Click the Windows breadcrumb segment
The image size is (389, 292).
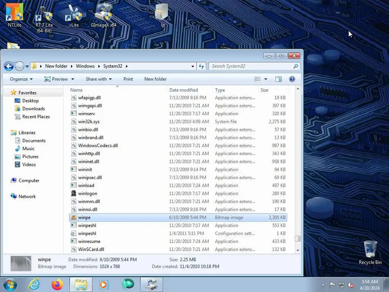click(x=85, y=66)
